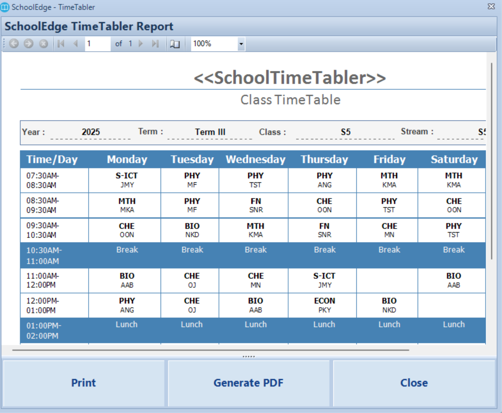
Task: Toggle the print layout view icon
Action: pos(175,44)
